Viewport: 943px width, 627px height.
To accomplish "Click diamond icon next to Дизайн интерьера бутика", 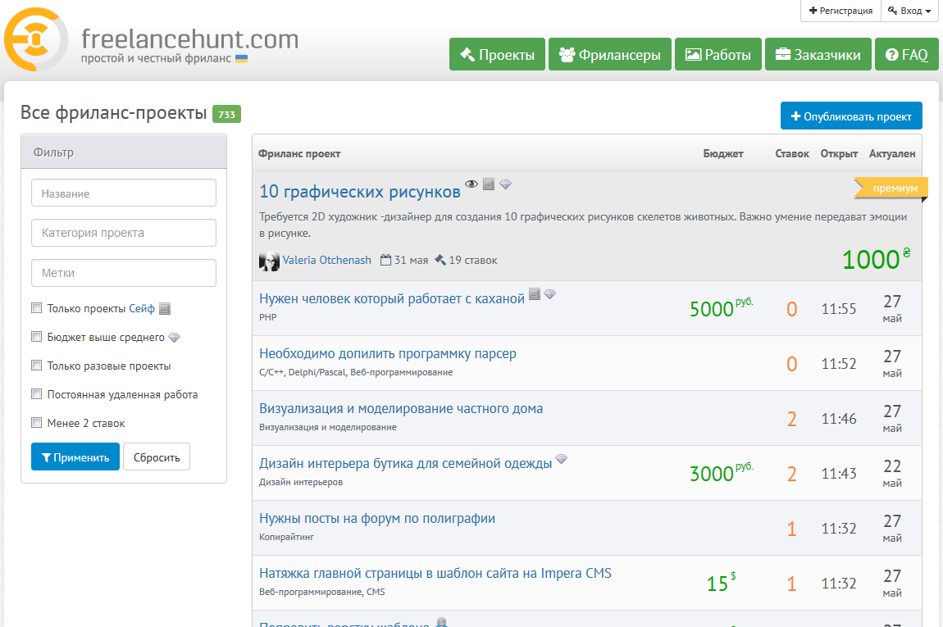I will pos(561,458).
